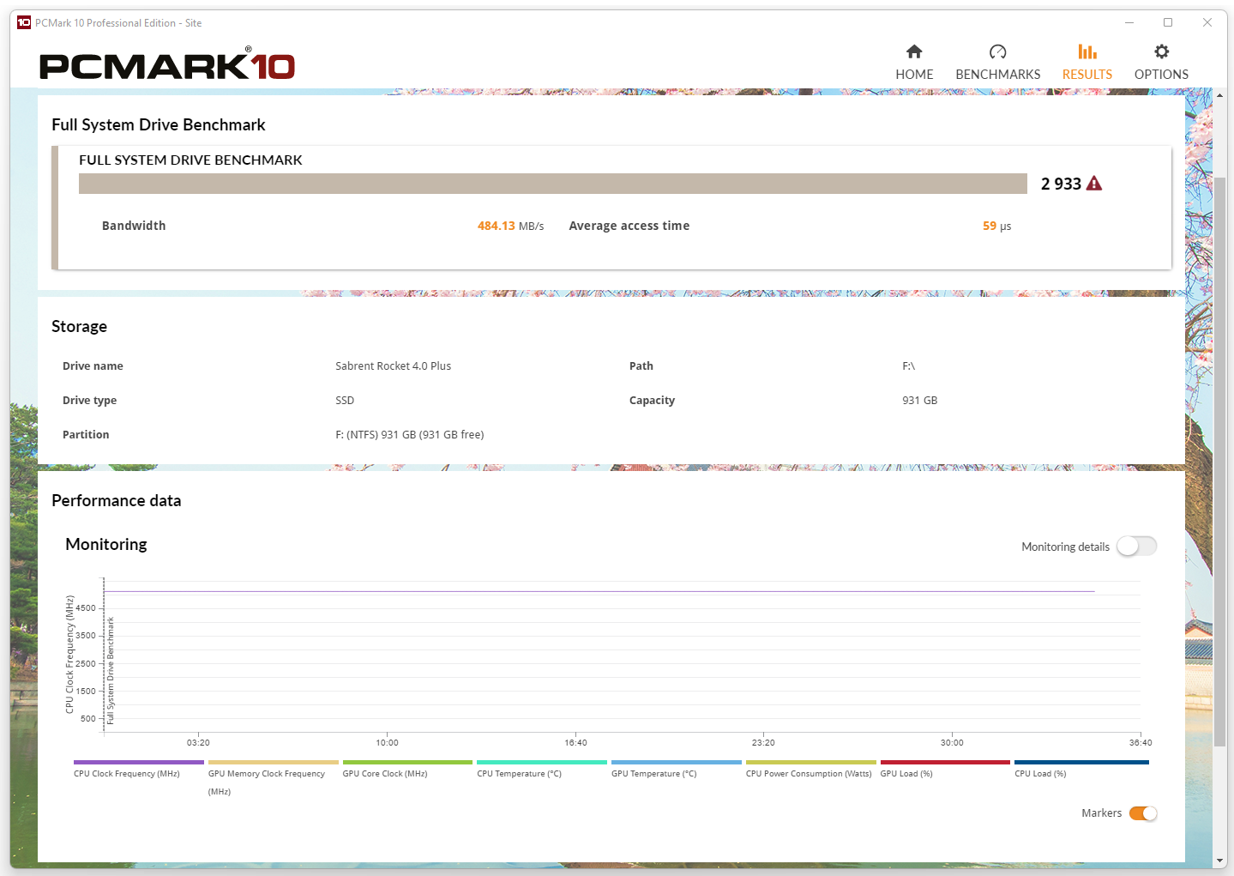1234x876 pixels.
Task: Click the 484.13 MB/s bandwidth value
Action: point(511,226)
